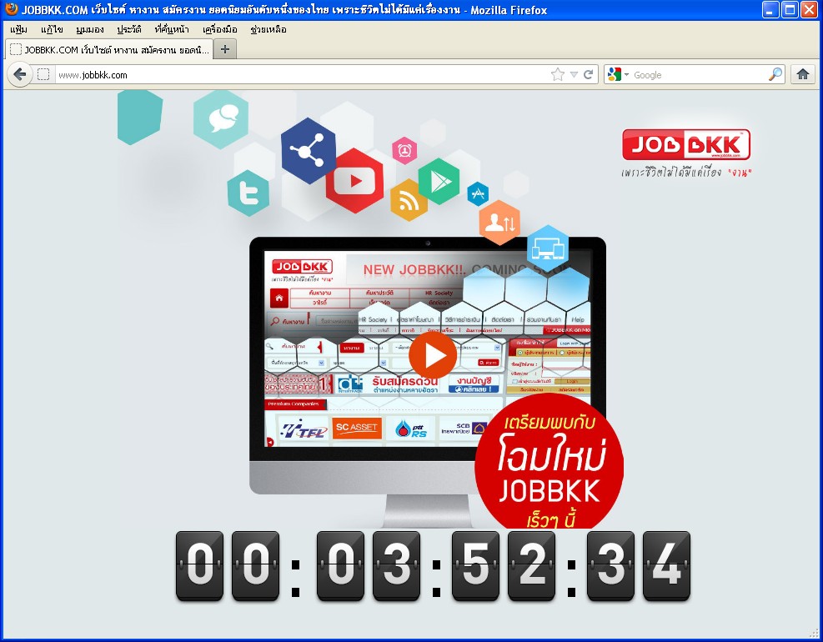Reload the page with the refresh icon
Screen dimensions: 823x642
(589, 74)
